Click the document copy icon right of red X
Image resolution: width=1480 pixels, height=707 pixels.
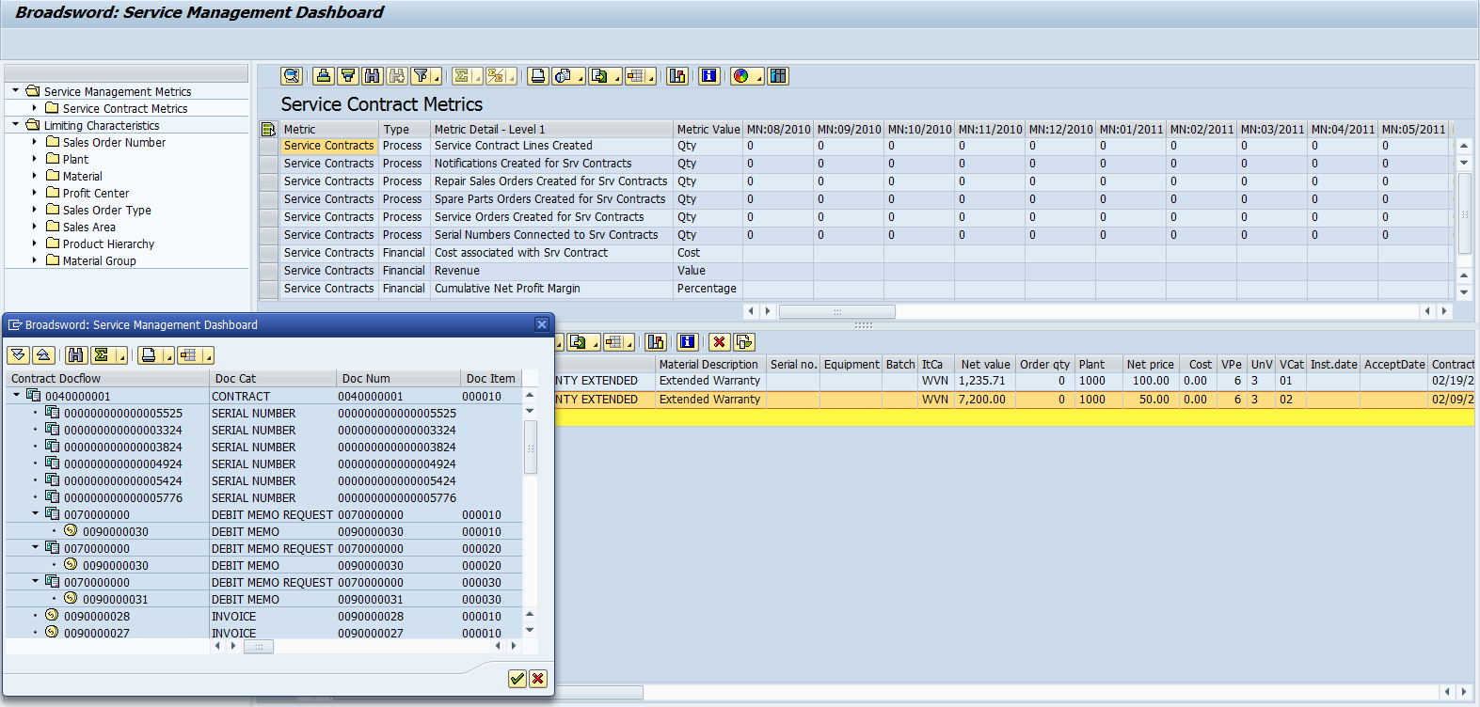tap(744, 342)
